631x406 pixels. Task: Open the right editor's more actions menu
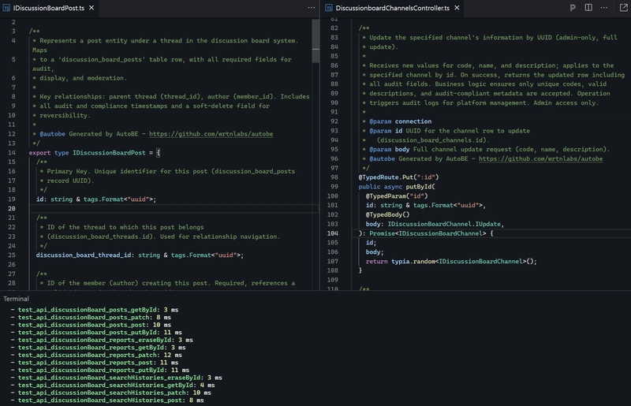pyautogui.click(x=603, y=7)
